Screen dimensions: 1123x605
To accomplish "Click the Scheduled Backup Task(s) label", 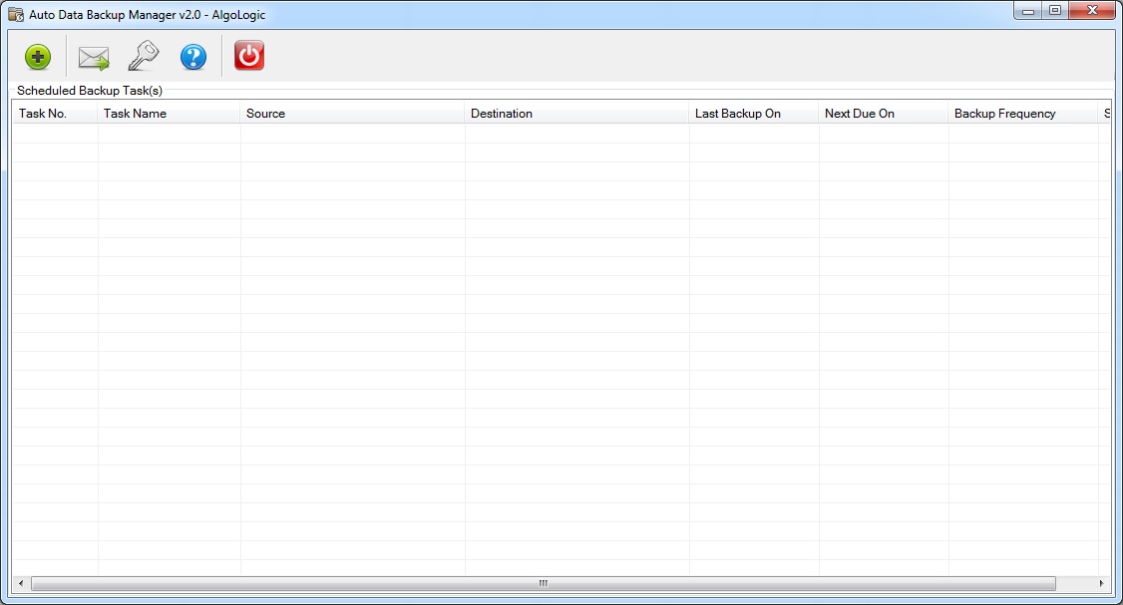I will tap(90, 90).
